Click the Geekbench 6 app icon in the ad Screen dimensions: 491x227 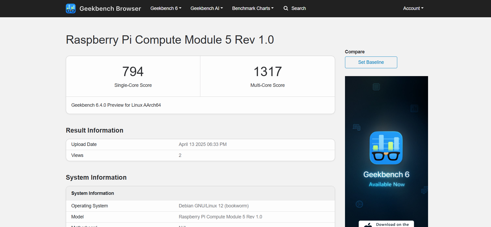(x=386, y=148)
